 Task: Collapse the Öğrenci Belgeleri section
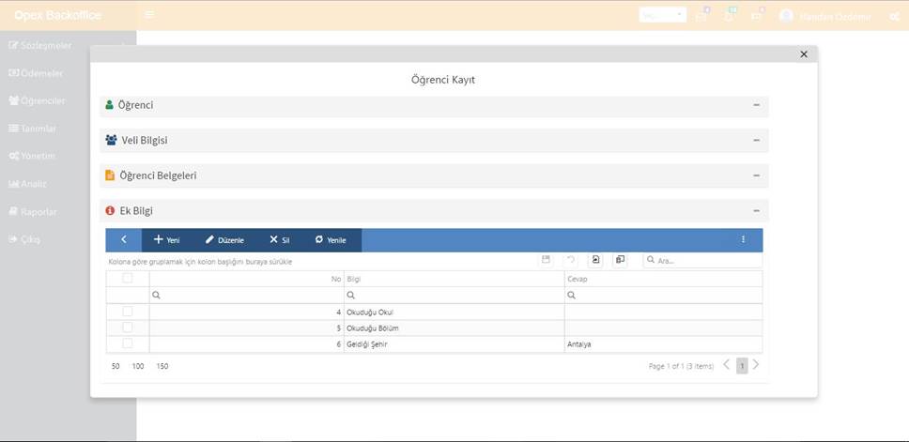[x=756, y=175]
